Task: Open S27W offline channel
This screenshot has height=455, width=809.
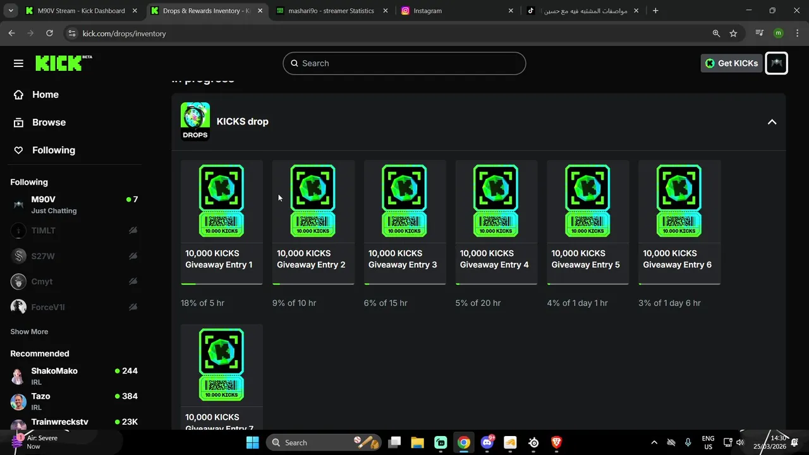Action: click(x=76, y=256)
